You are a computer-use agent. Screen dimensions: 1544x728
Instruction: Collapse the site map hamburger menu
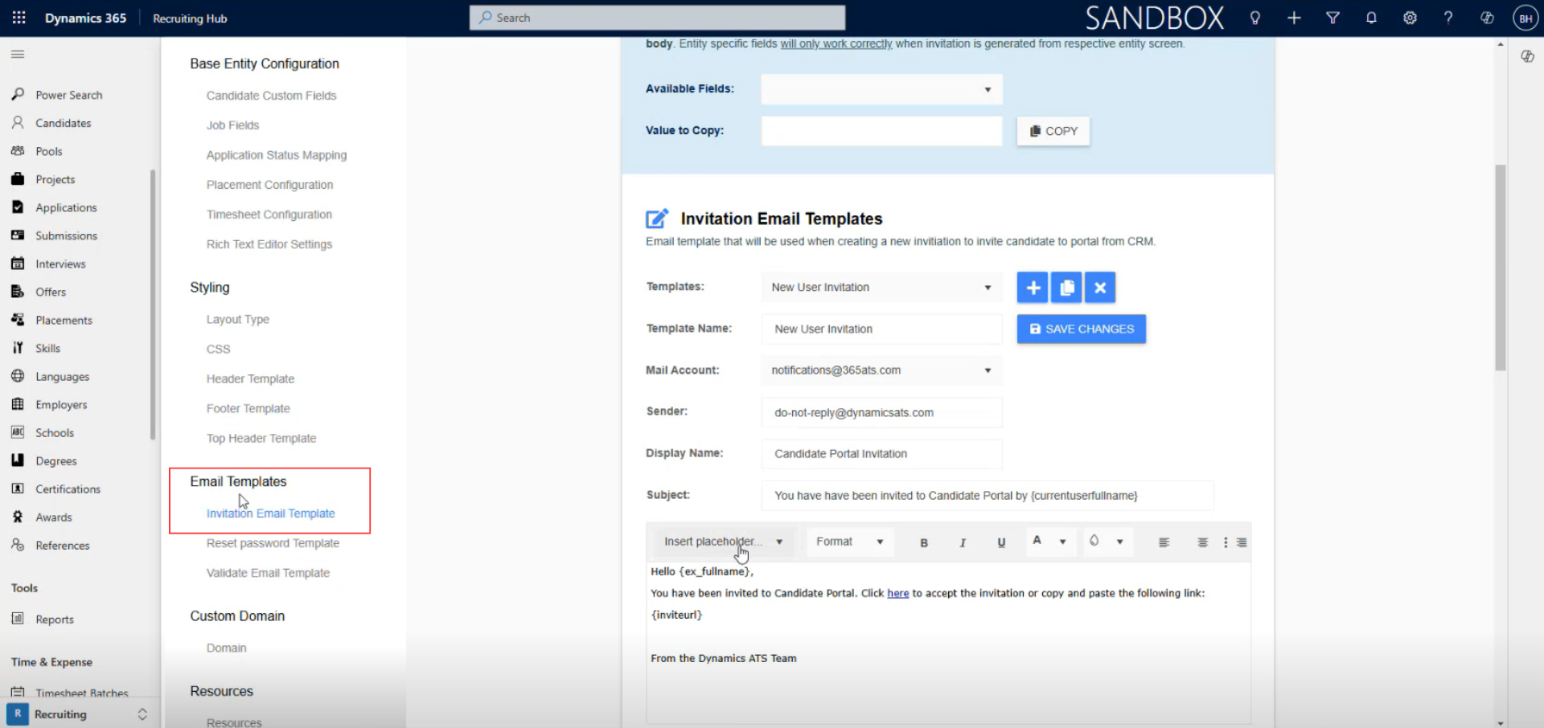18,54
